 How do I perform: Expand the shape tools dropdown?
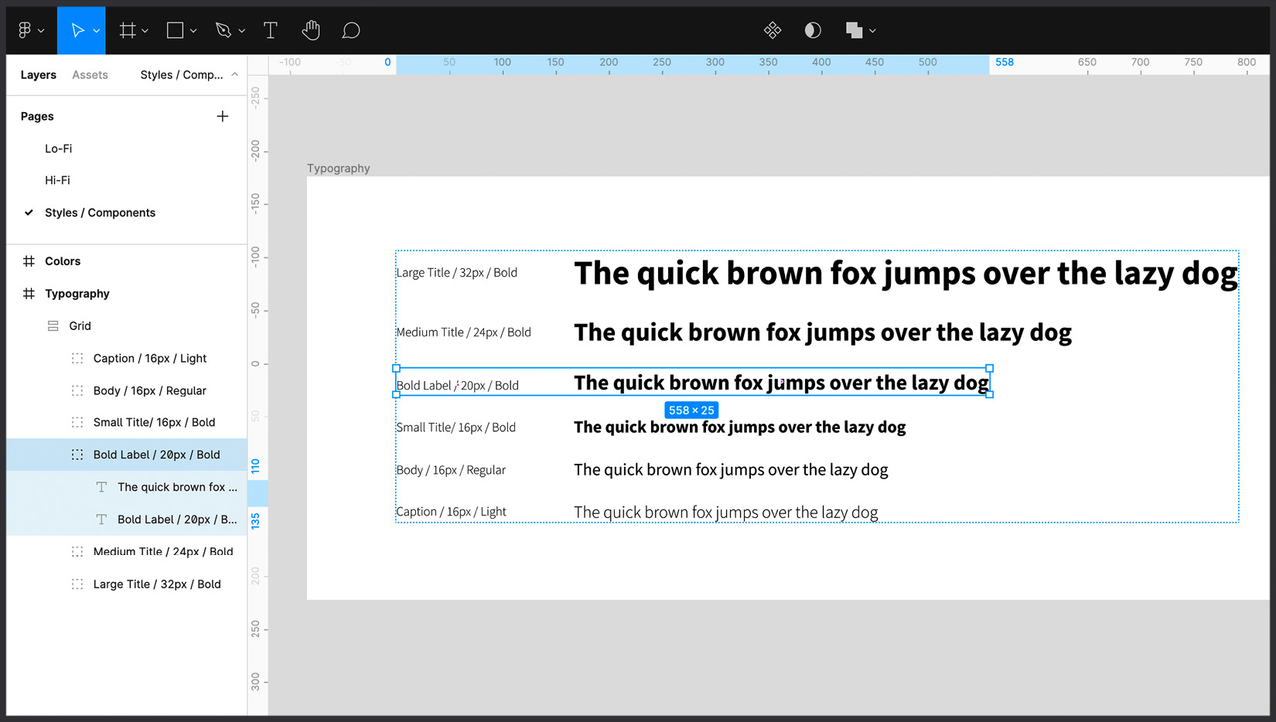pos(193,30)
